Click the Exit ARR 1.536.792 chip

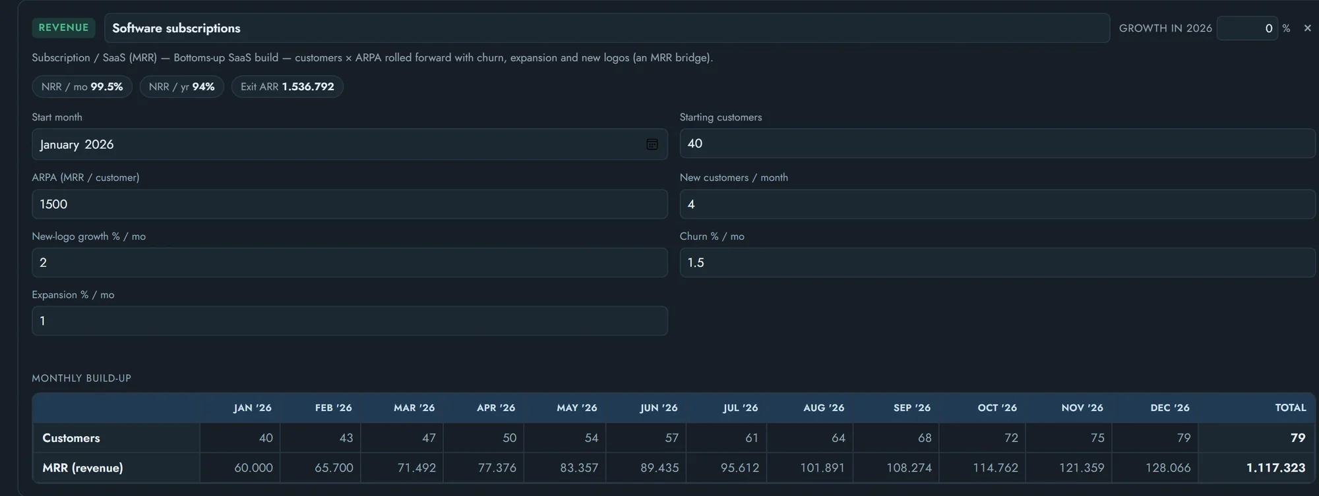click(x=287, y=86)
